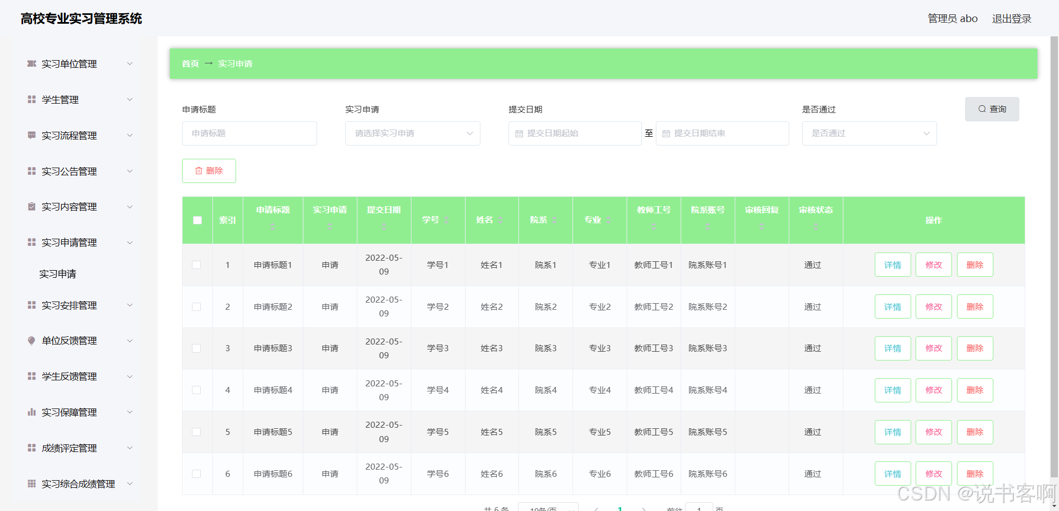Click the 提交日期起始 date field
The width and height of the screenshot is (1059, 511).
point(575,133)
